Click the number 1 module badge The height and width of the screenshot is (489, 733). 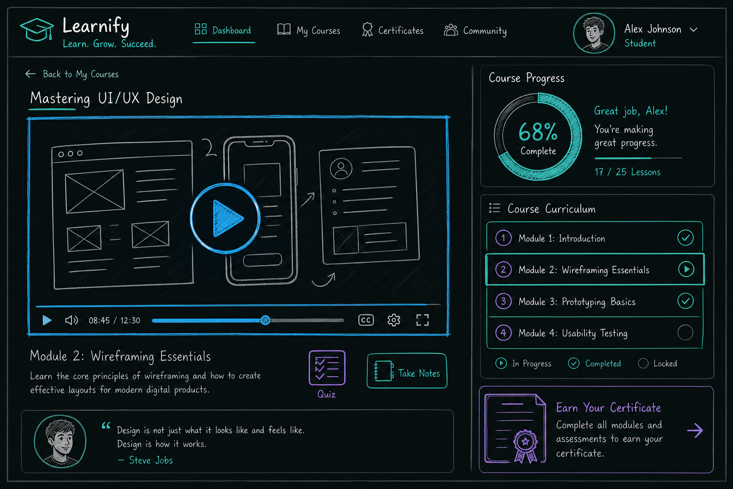coord(503,238)
